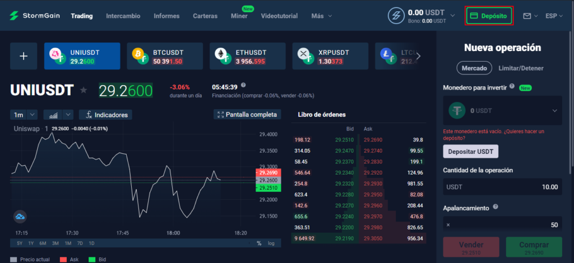Set chart range to 3M

[55, 243]
